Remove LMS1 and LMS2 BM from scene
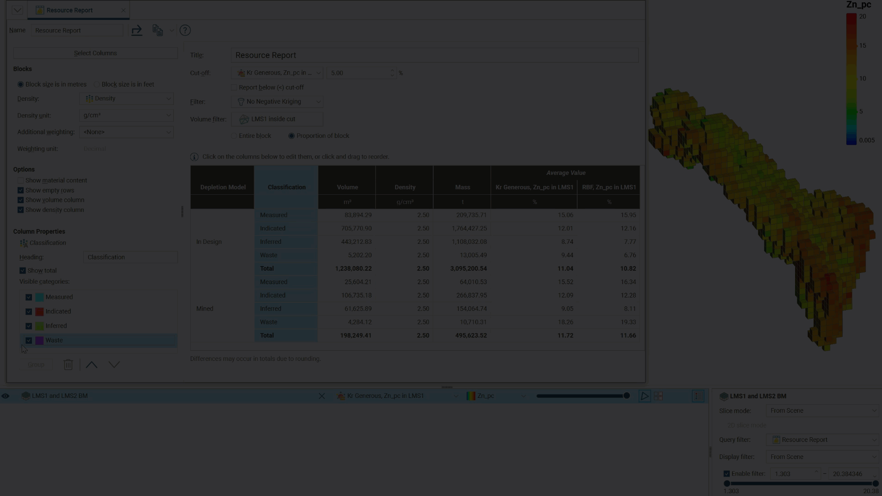 pyautogui.click(x=322, y=396)
